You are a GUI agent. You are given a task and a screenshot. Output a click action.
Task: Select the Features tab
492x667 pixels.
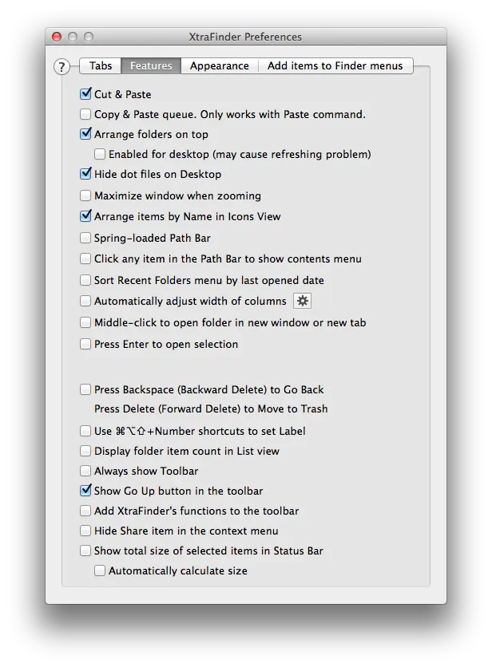pyautogui.click(x=151, y=65)
